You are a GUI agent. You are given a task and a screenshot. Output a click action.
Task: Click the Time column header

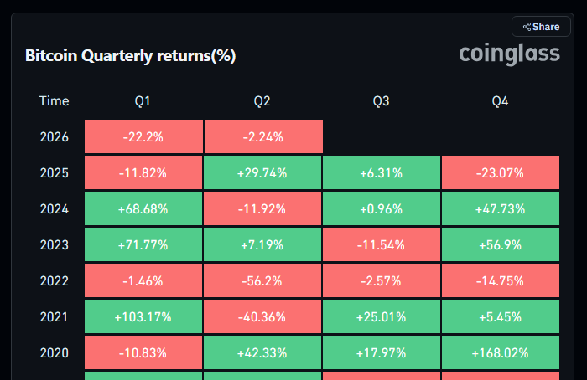(x=54, y=101)
